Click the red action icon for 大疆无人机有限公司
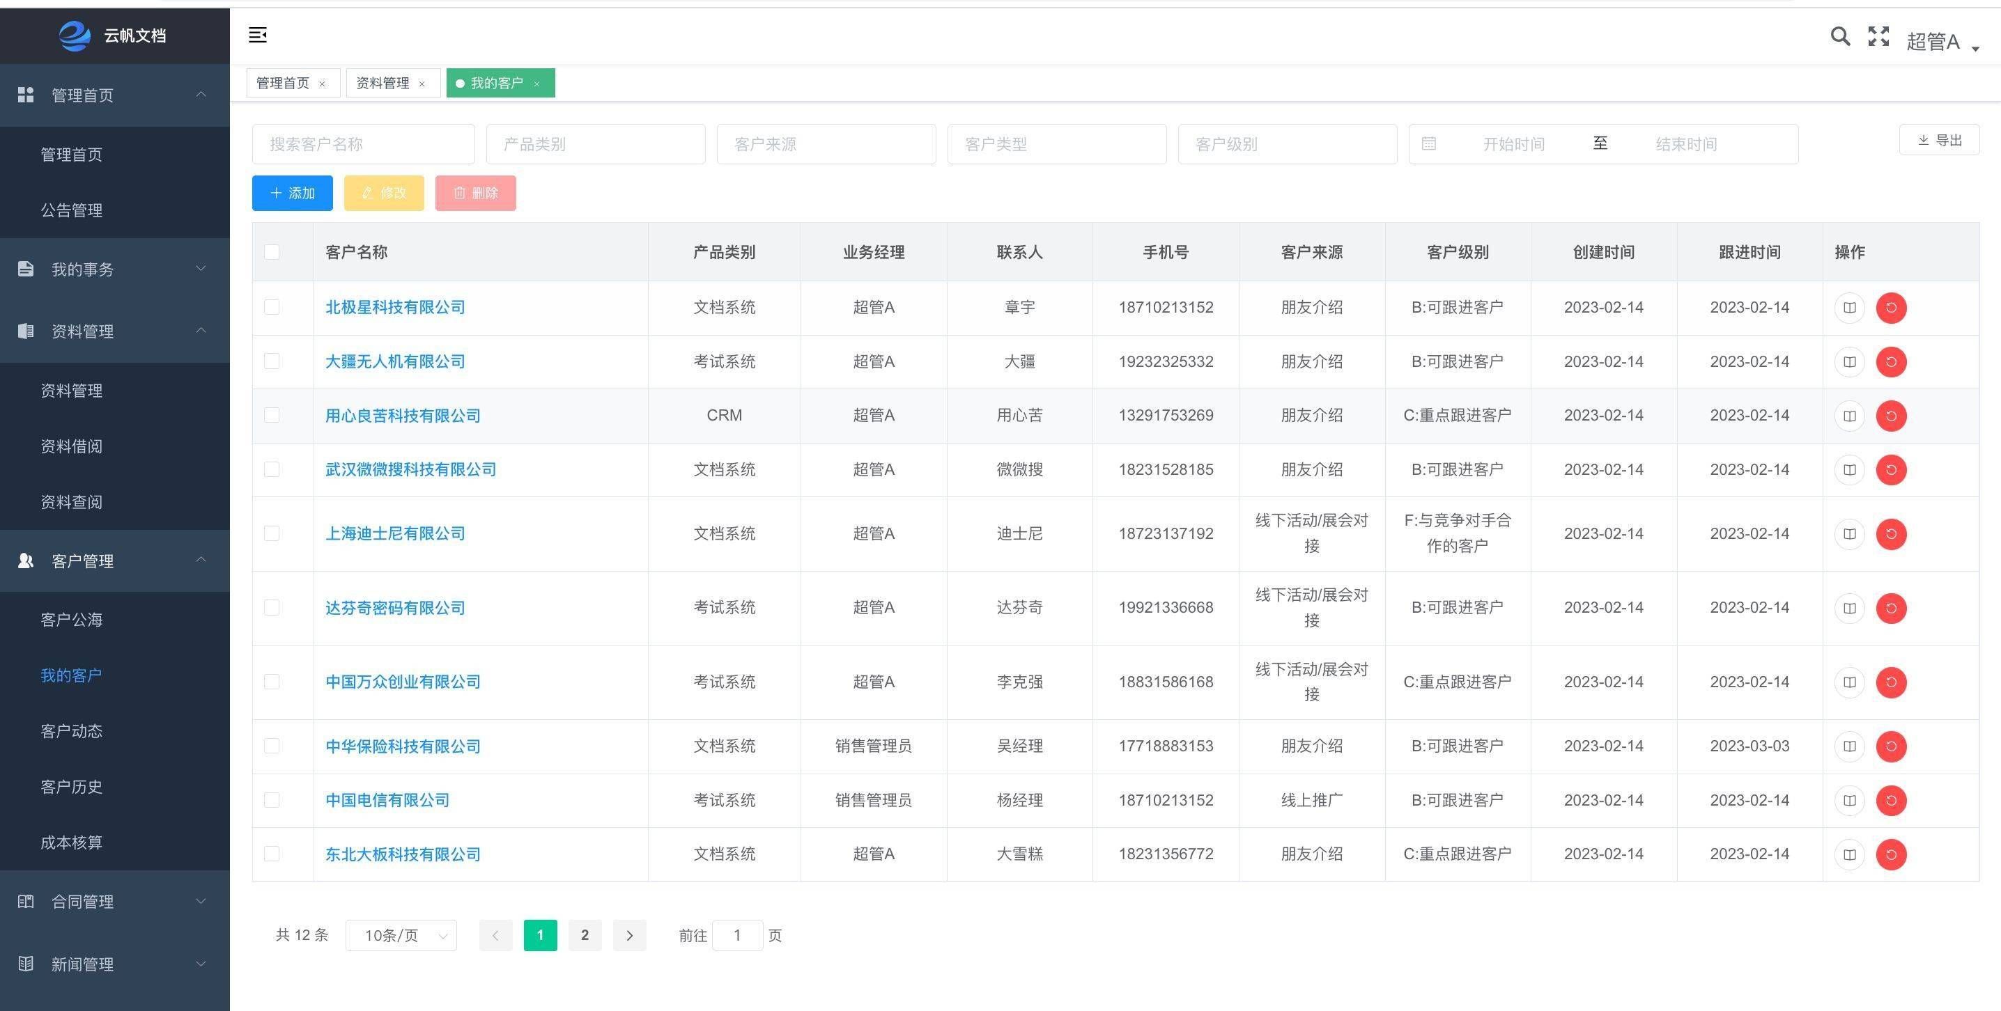The height and width of the screenshot is (1011, 2001). [x=1892, y=362]
